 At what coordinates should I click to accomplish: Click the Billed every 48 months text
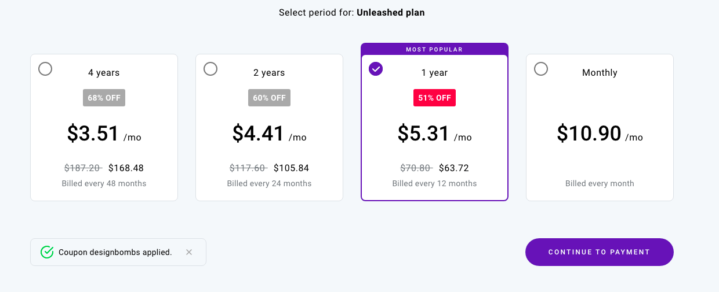104,183
